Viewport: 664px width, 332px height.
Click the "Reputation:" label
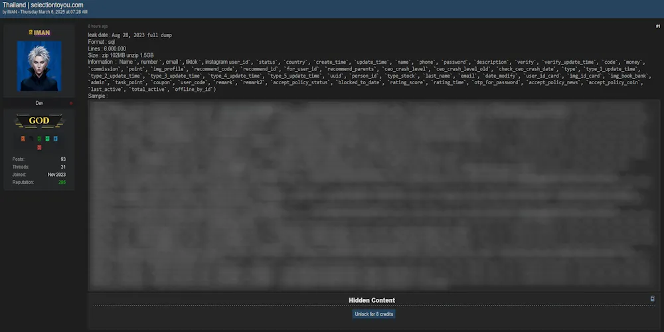[23, 182]
